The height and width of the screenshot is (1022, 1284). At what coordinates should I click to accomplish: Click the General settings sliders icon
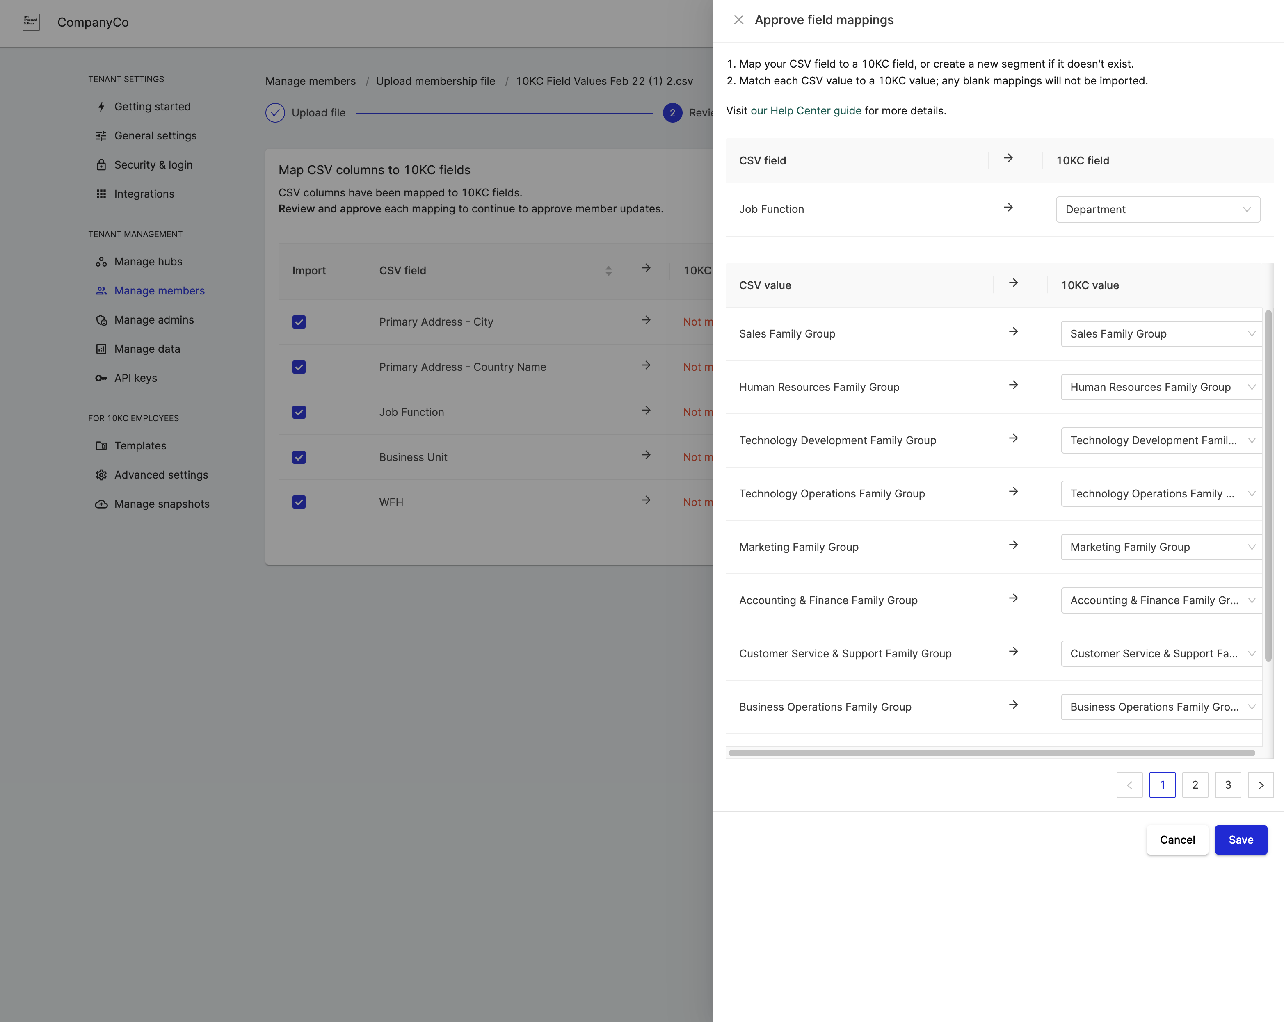click(101, 136)
